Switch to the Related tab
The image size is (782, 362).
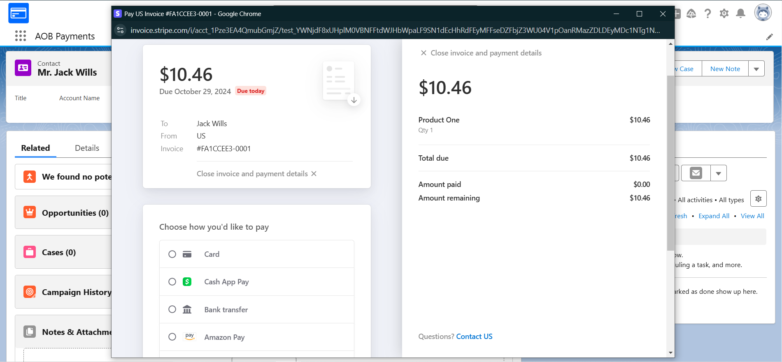[x=35, y=148]
